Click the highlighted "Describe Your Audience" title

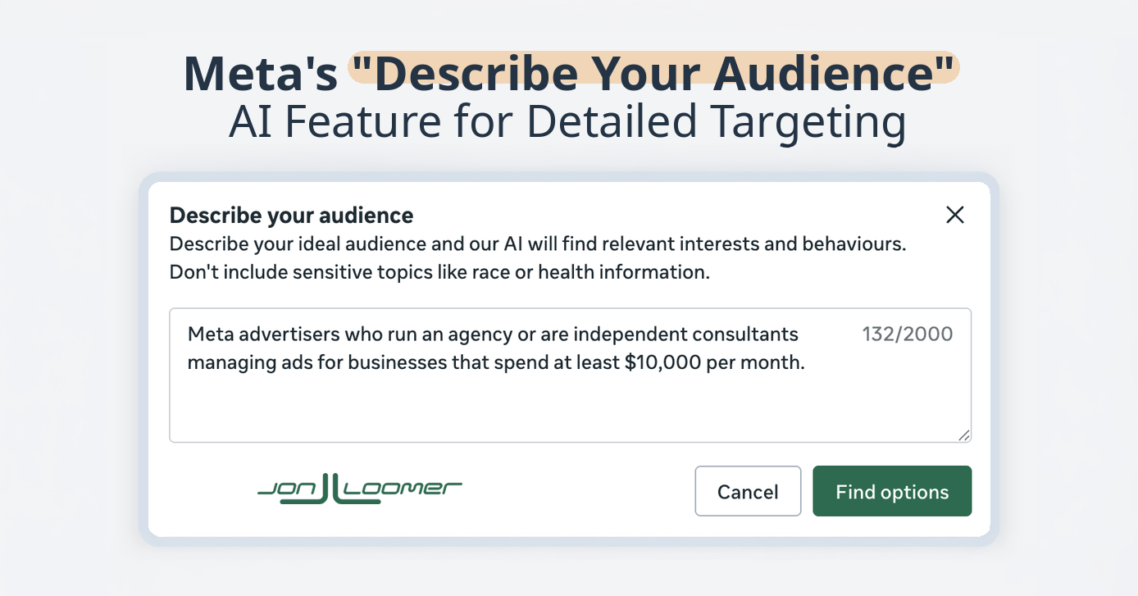[653, 72]
